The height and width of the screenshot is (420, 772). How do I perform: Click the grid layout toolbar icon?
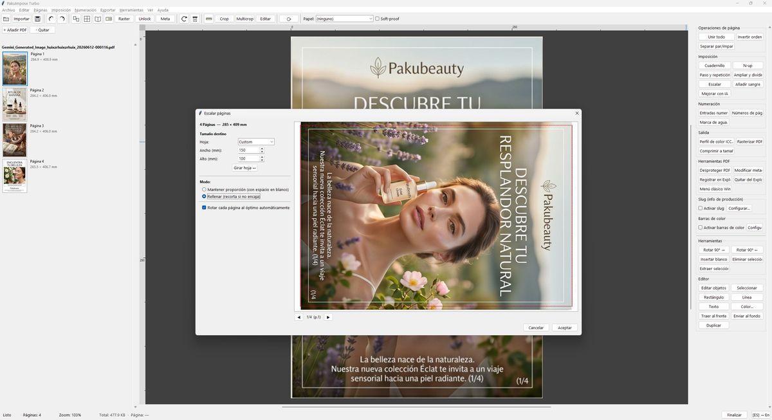pos(87,19)
